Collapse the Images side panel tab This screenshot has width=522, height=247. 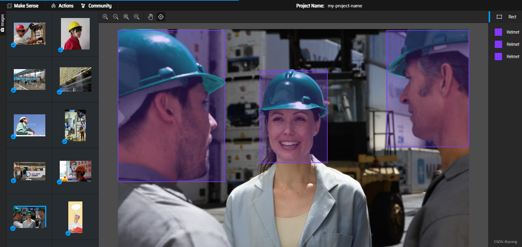point(2,23)
